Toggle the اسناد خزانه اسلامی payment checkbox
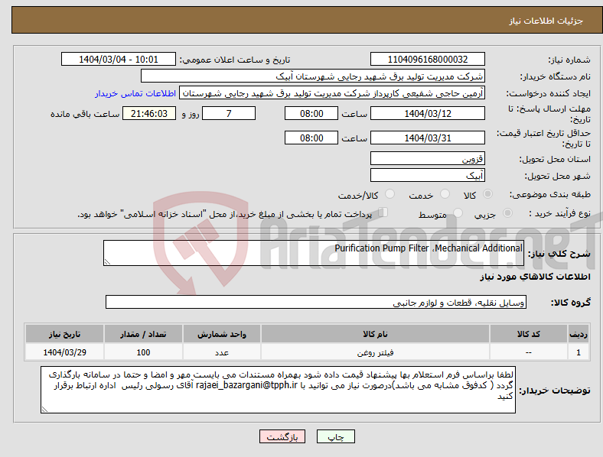The width and height of the screenshot is (603, 457). pos(383,212)
